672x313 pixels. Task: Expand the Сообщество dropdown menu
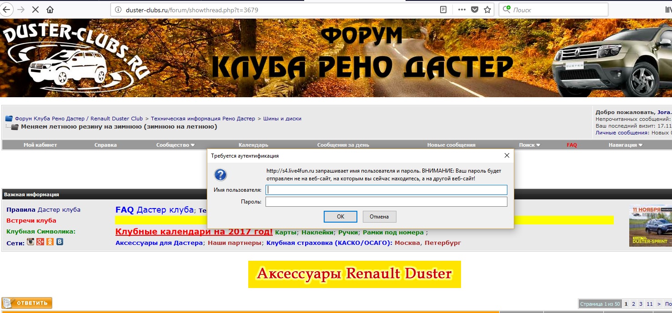[x=176, y=145]
